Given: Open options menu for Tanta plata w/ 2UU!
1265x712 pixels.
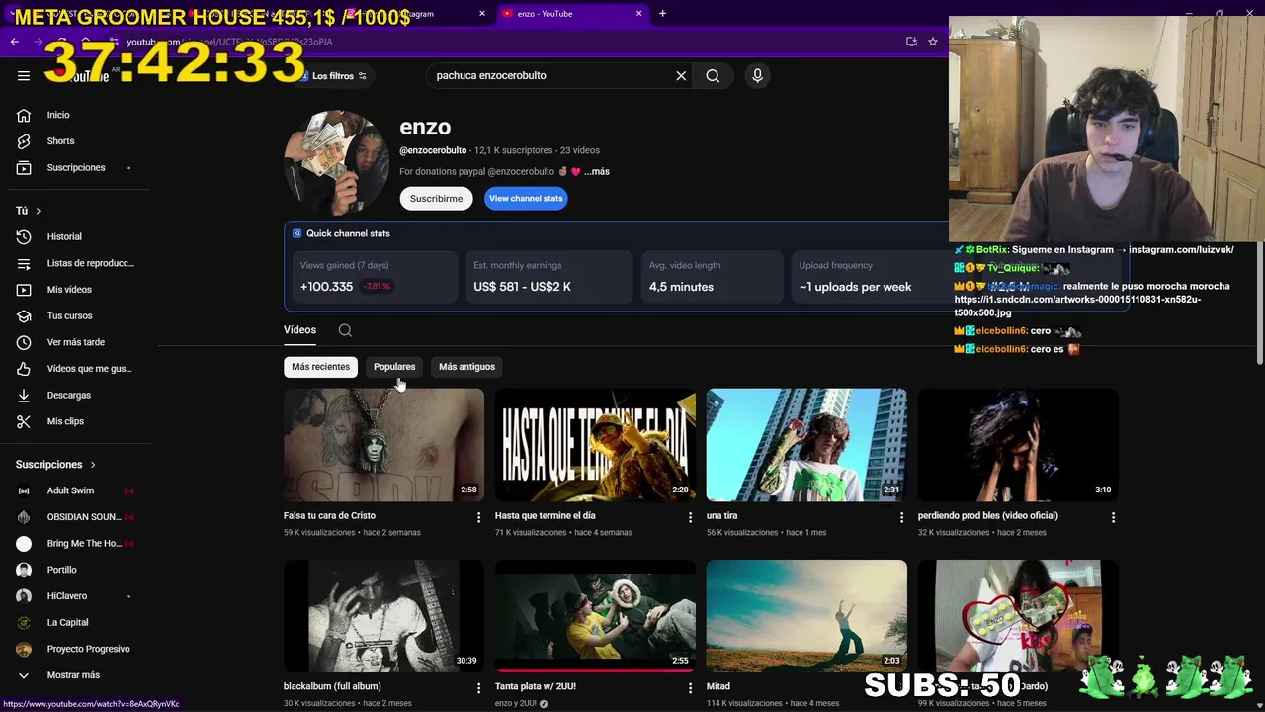Looking at the screenshot, I should point(691,687).
